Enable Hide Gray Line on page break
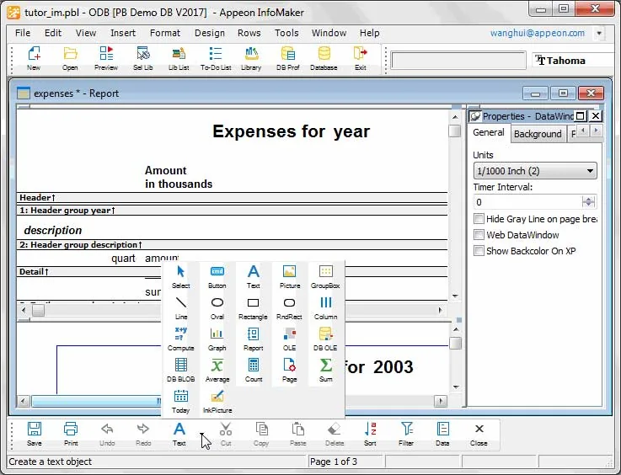 pyautogui.click(x=479, y=218)
